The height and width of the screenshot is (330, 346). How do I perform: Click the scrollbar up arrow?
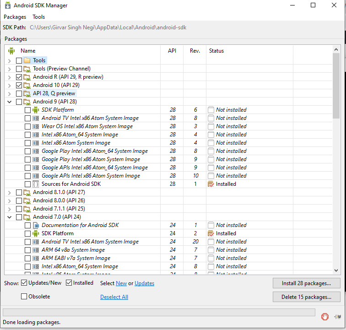coord(336,49)
